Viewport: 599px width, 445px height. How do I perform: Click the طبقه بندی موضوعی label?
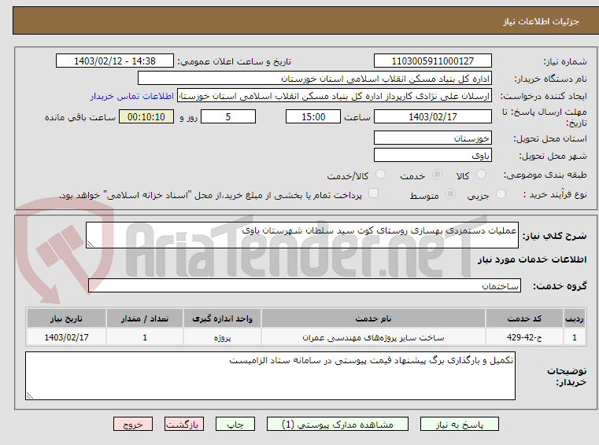click(545, 175)
